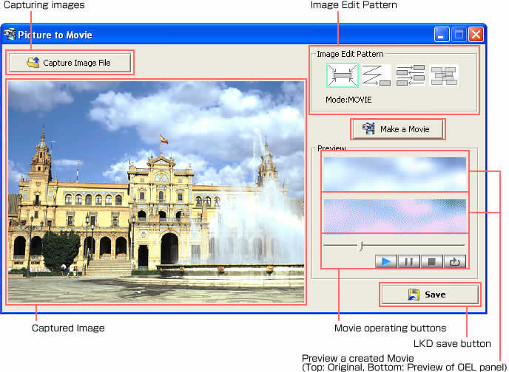Toggle the loop repeat button

tap(454, 261)
